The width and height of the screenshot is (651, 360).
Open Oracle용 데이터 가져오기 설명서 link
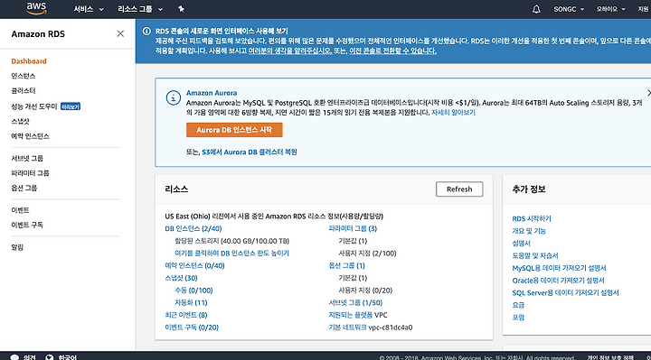[558, 281]
